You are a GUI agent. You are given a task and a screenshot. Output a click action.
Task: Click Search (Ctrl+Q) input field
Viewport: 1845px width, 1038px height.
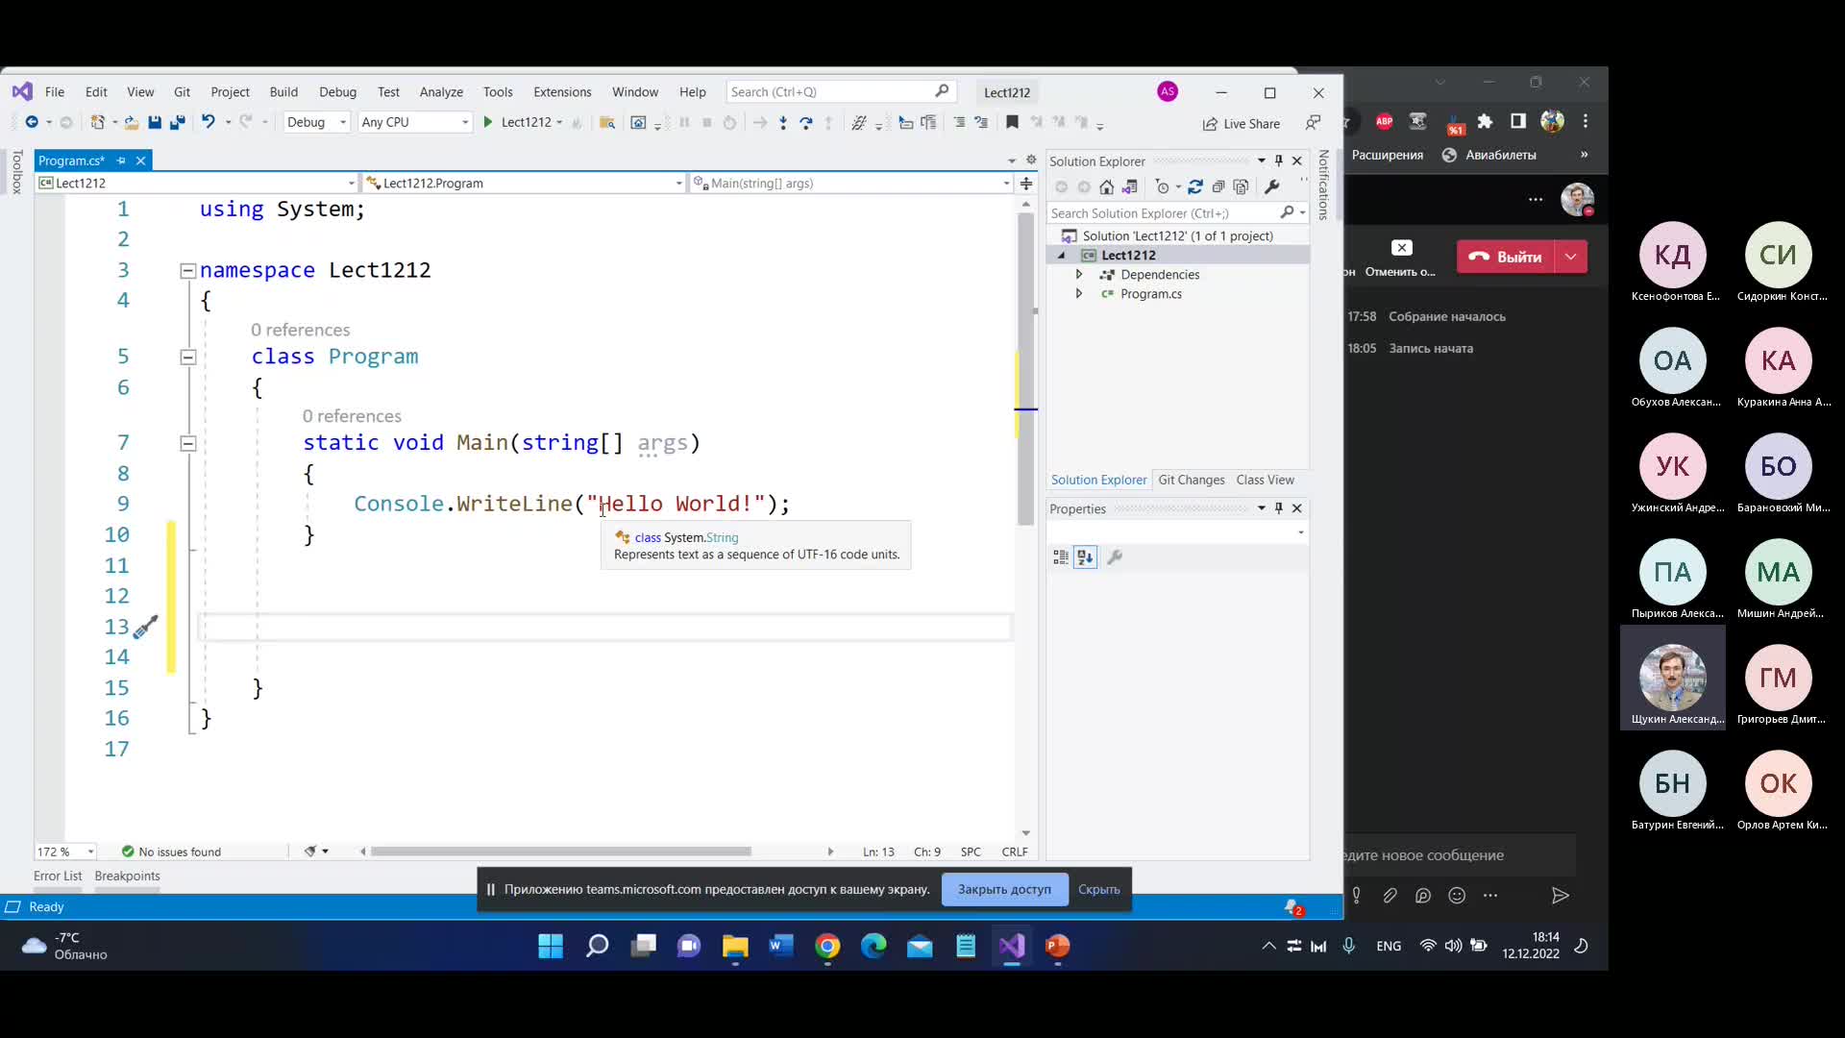(840, 92)
